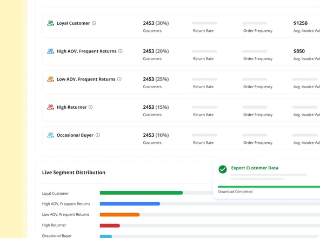Click the green checkmark in Export Customer Data
Image resolution: width=320 pixels, height=238 pixels.
(x=223, y=169)
